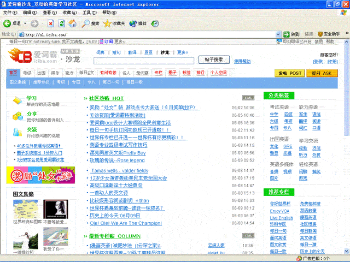Click the 学习 pencil icon
This screenshot has height=262, width=350.
click(x=17, y=100)
